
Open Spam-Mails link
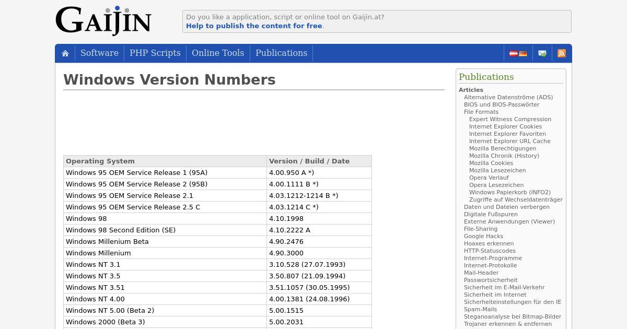(x=480, y=309)
